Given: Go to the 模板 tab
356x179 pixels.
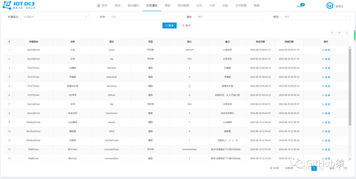Looking at the screenshot, I should click(168, 6).
